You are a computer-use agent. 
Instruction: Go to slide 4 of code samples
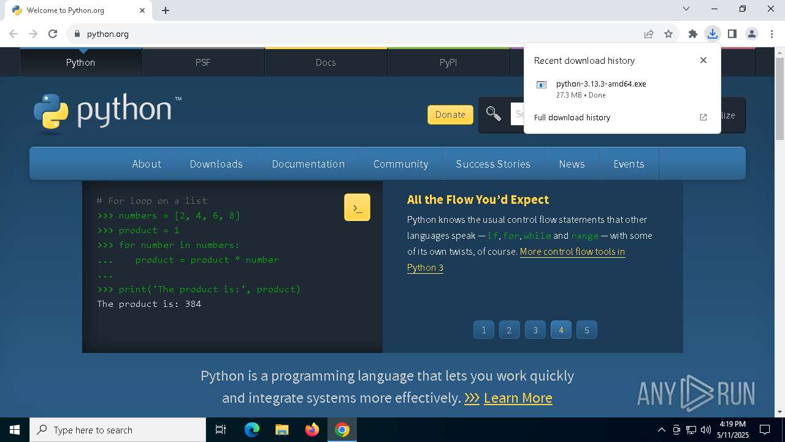click(561, 330)
